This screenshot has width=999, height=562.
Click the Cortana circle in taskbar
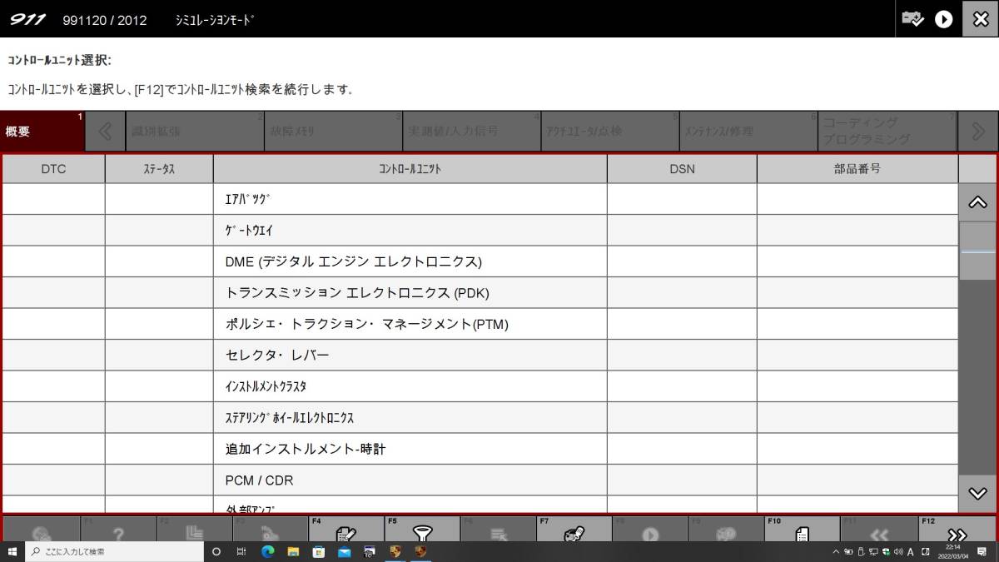(x=216, y=551)
